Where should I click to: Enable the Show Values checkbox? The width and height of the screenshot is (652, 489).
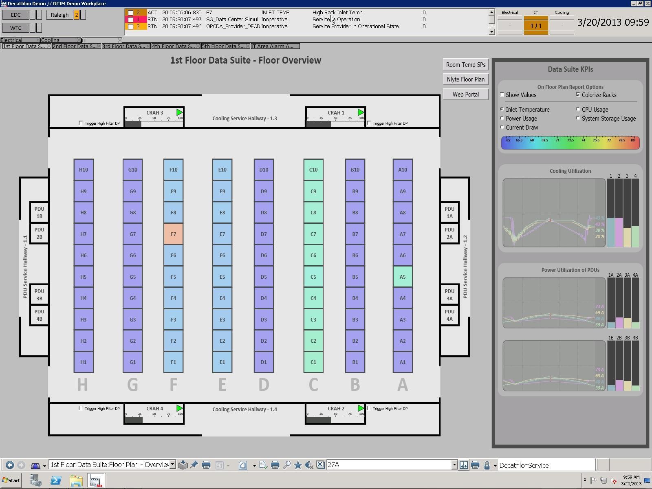(x=502, y=95)
